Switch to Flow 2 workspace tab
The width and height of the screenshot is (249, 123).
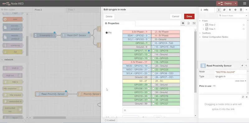49,10
